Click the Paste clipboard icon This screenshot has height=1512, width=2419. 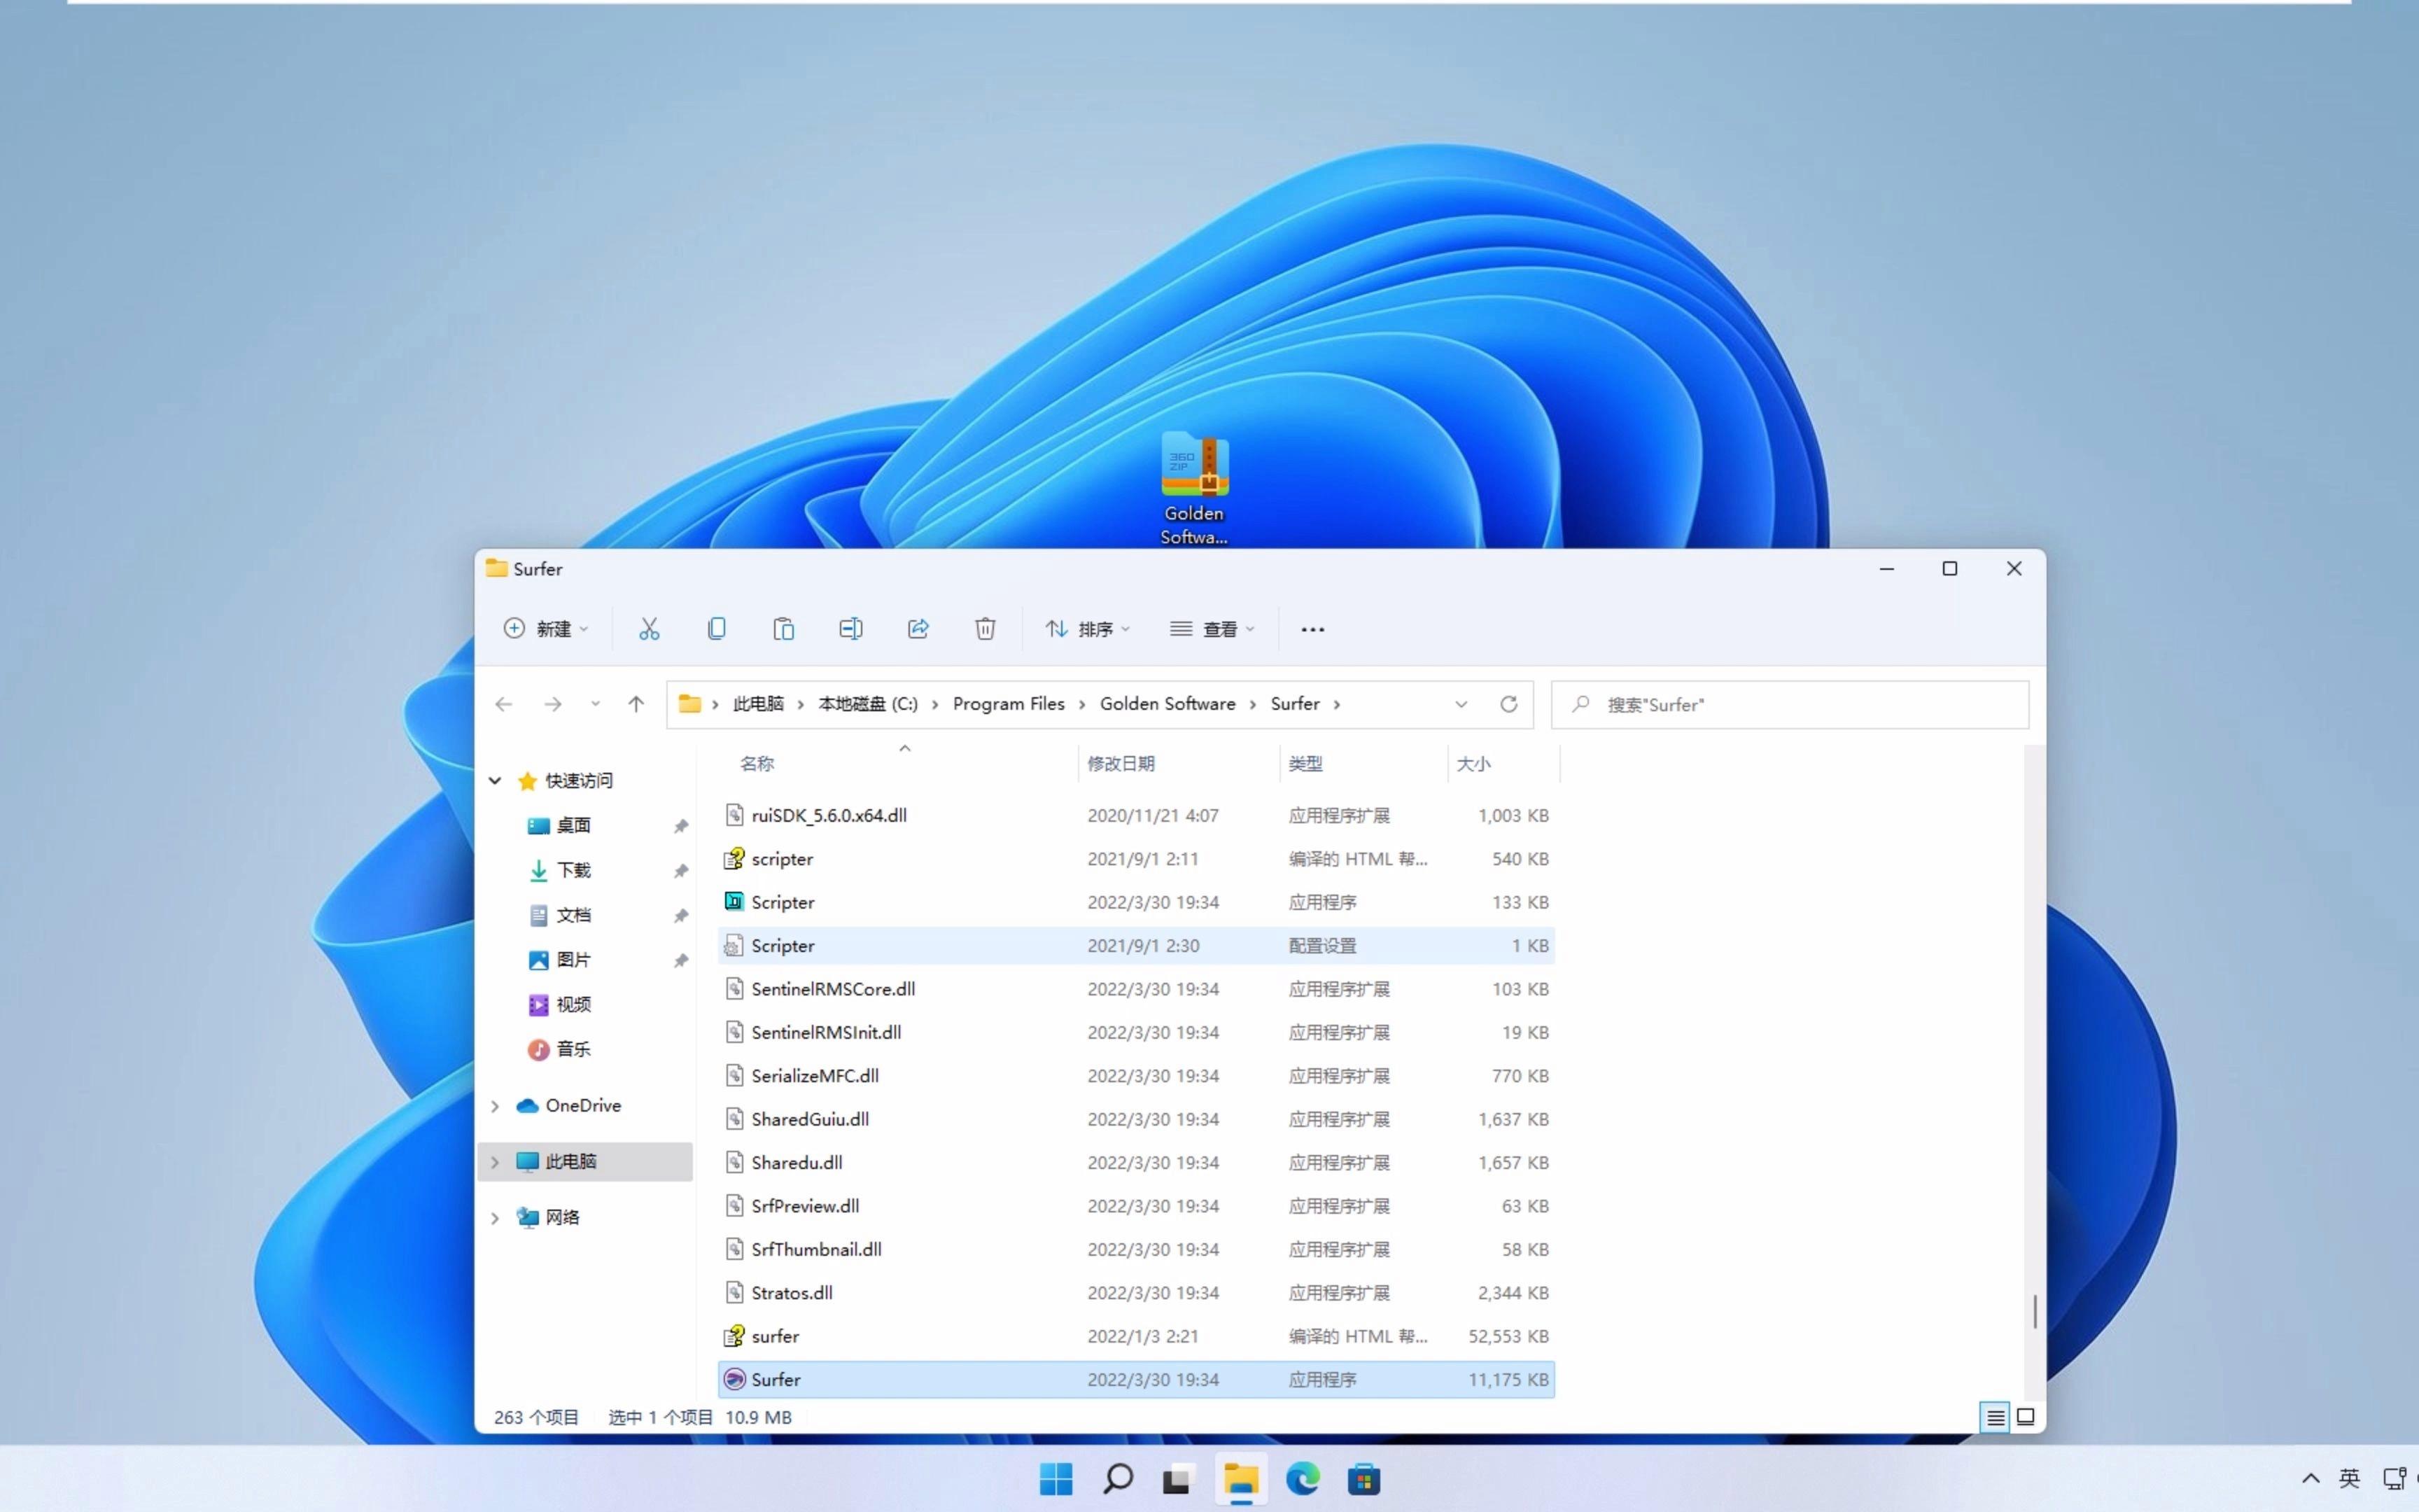[x=784, y=629]
